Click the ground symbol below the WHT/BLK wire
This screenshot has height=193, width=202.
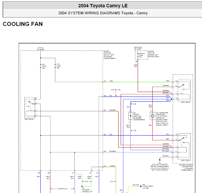[160, 160]
